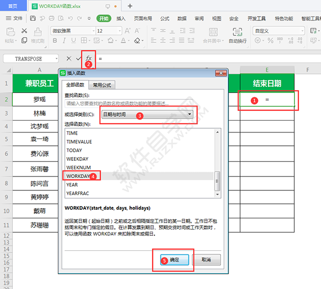Click the Confirm checkmark in formula bar

click(79, 58)
